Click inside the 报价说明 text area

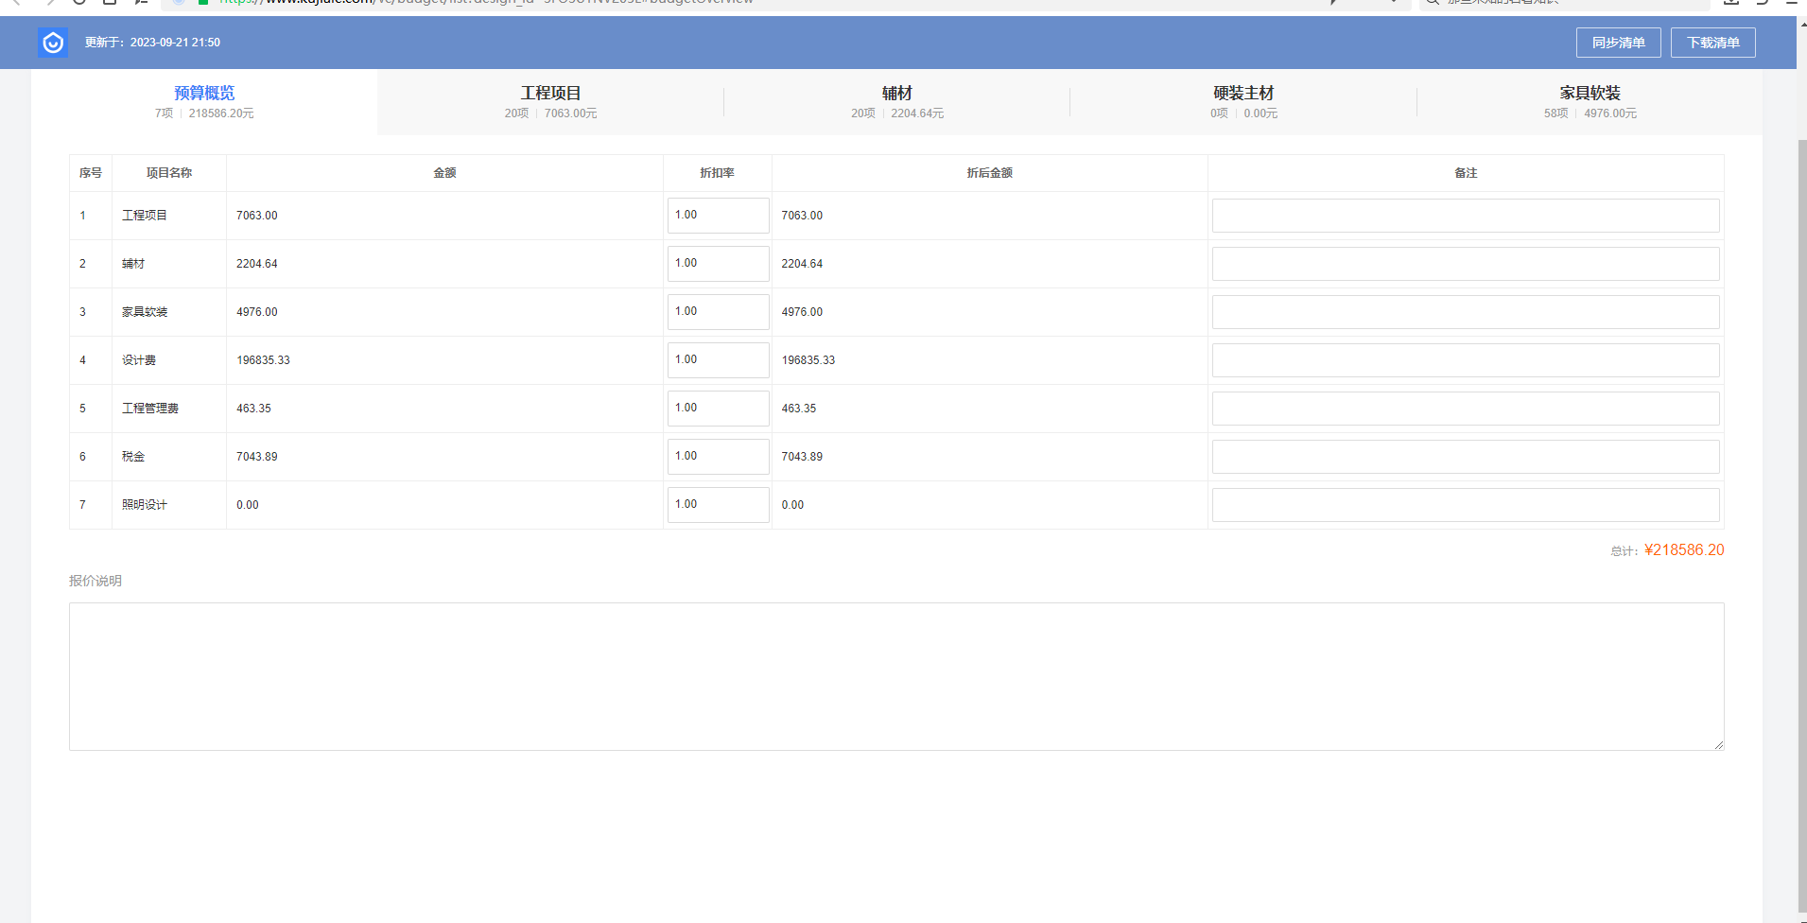click(x=895, y=676)
